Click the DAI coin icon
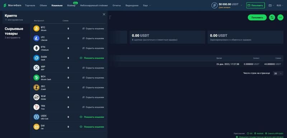Image resolution: width=287 pixels, height=138 pixels. coord(37,127)
